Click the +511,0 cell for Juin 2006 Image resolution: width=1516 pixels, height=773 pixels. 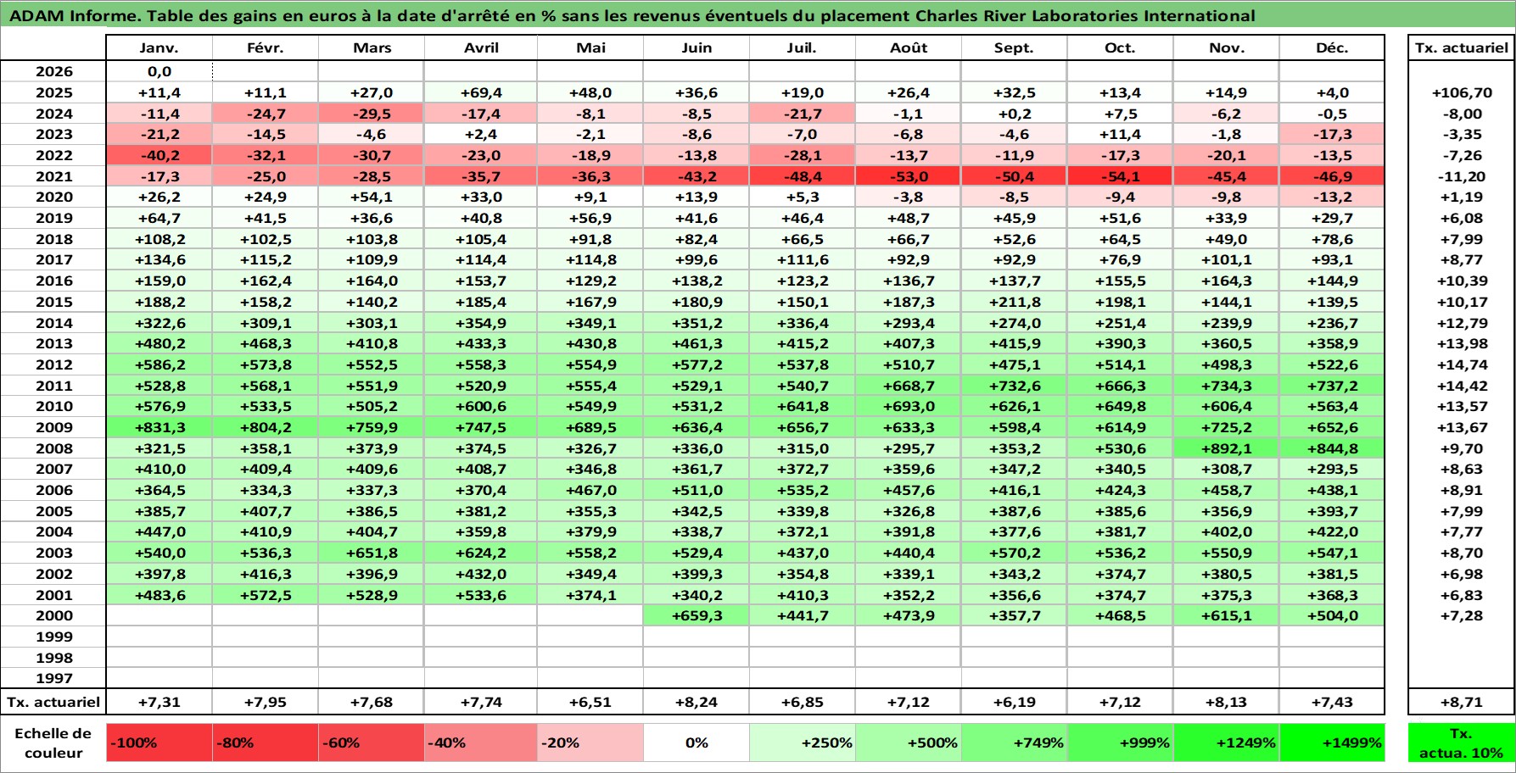(696, 490)
